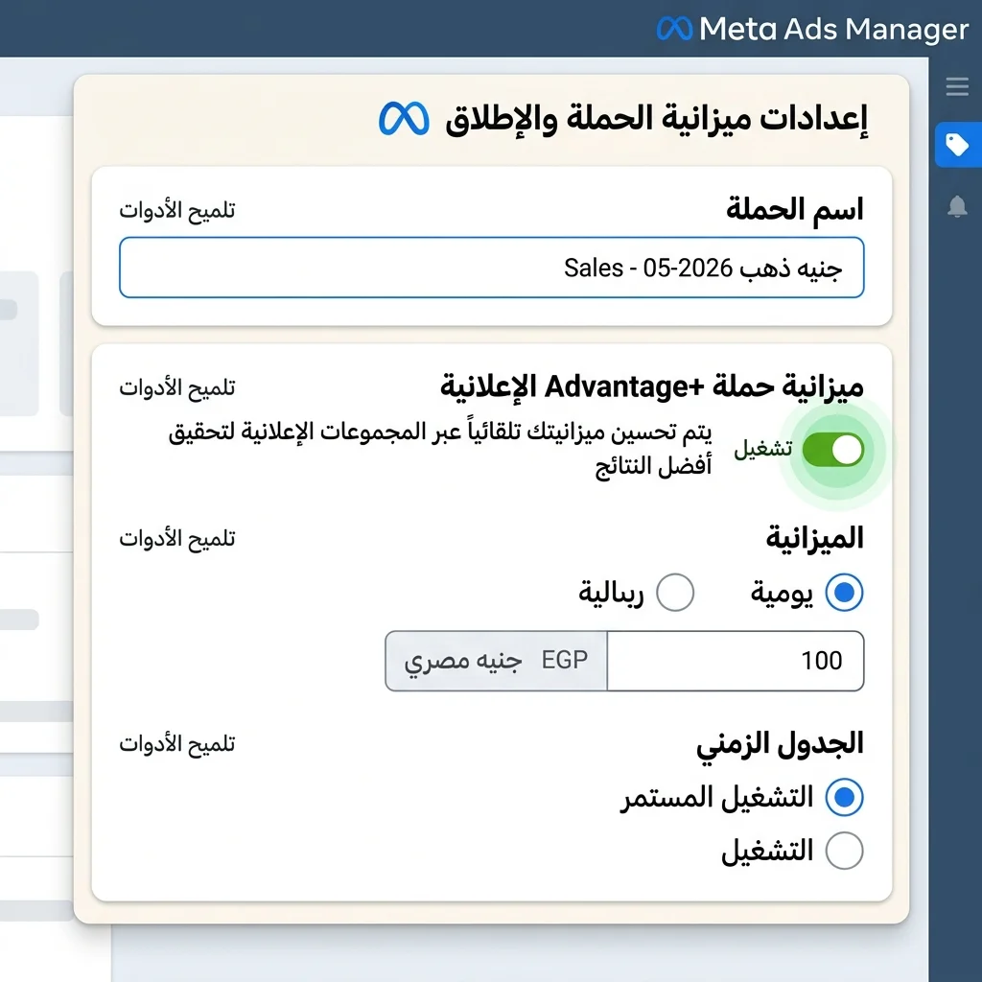Screen dimensions: 982x982
Task: Select the price tag sidebar icon
Action: click(x=958, y=145)
